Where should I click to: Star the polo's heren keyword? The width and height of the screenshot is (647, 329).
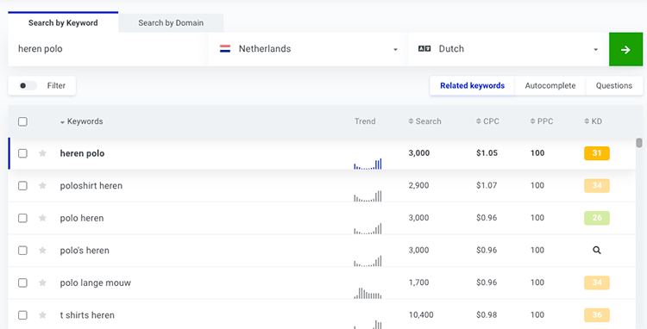click(42, 251)
